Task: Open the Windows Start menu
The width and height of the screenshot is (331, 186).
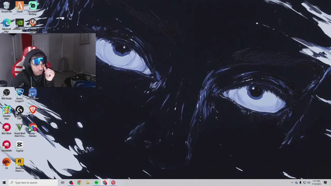Action: click(4, 183)
